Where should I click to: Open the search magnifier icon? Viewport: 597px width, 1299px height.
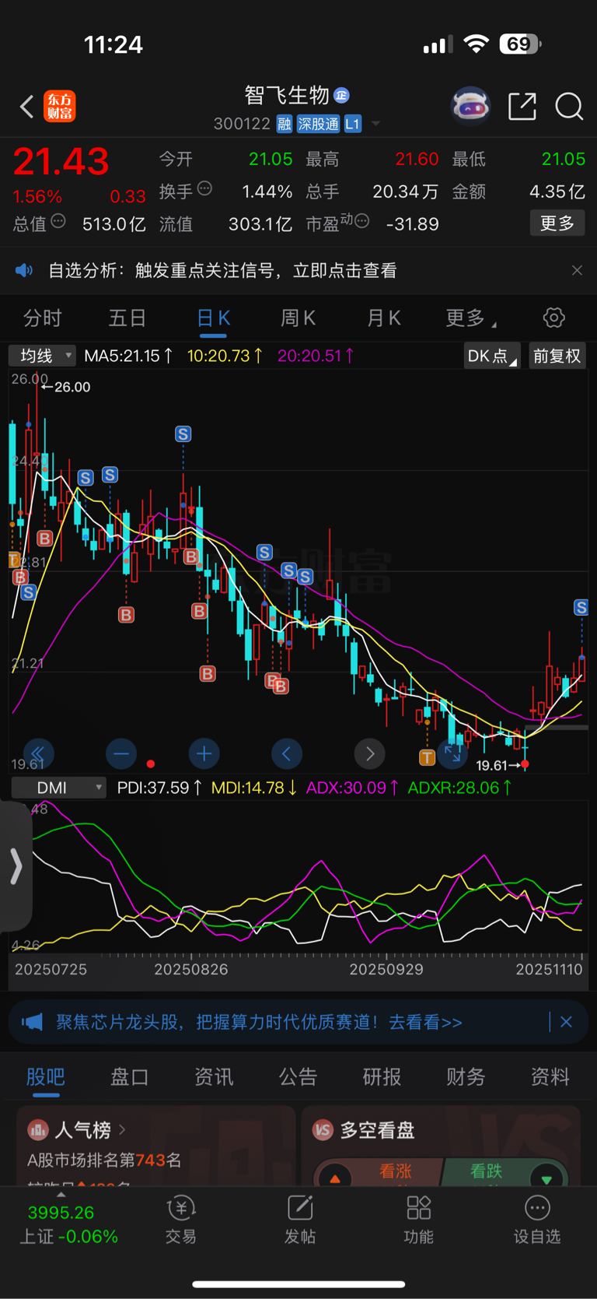569,106
